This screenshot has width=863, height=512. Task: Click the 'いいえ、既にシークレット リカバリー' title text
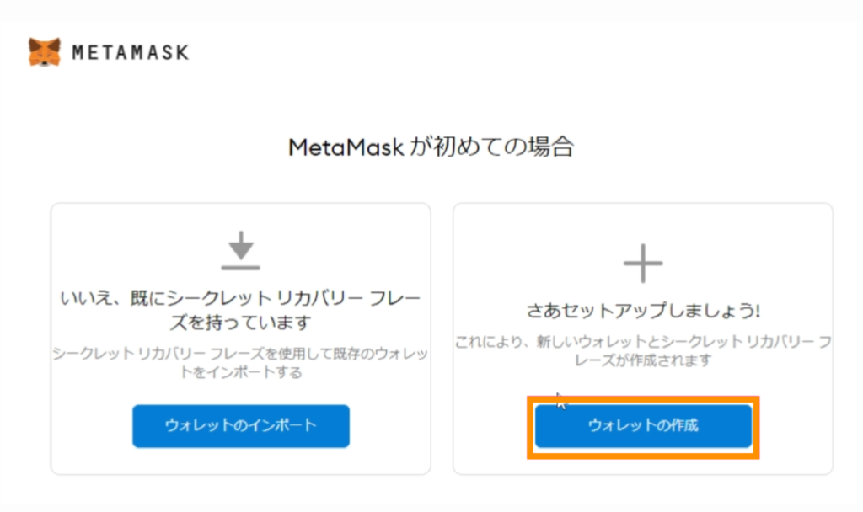coord(240,299)
